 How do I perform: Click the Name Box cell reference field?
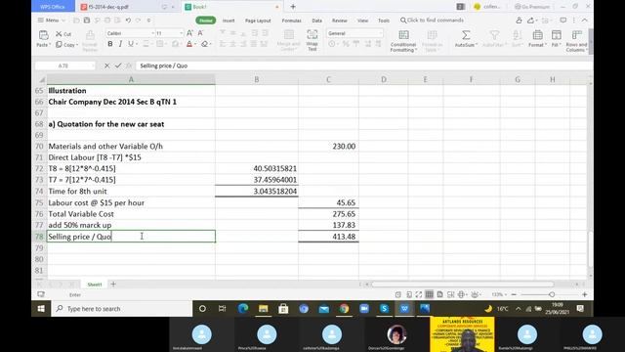[x=64, y=66]
